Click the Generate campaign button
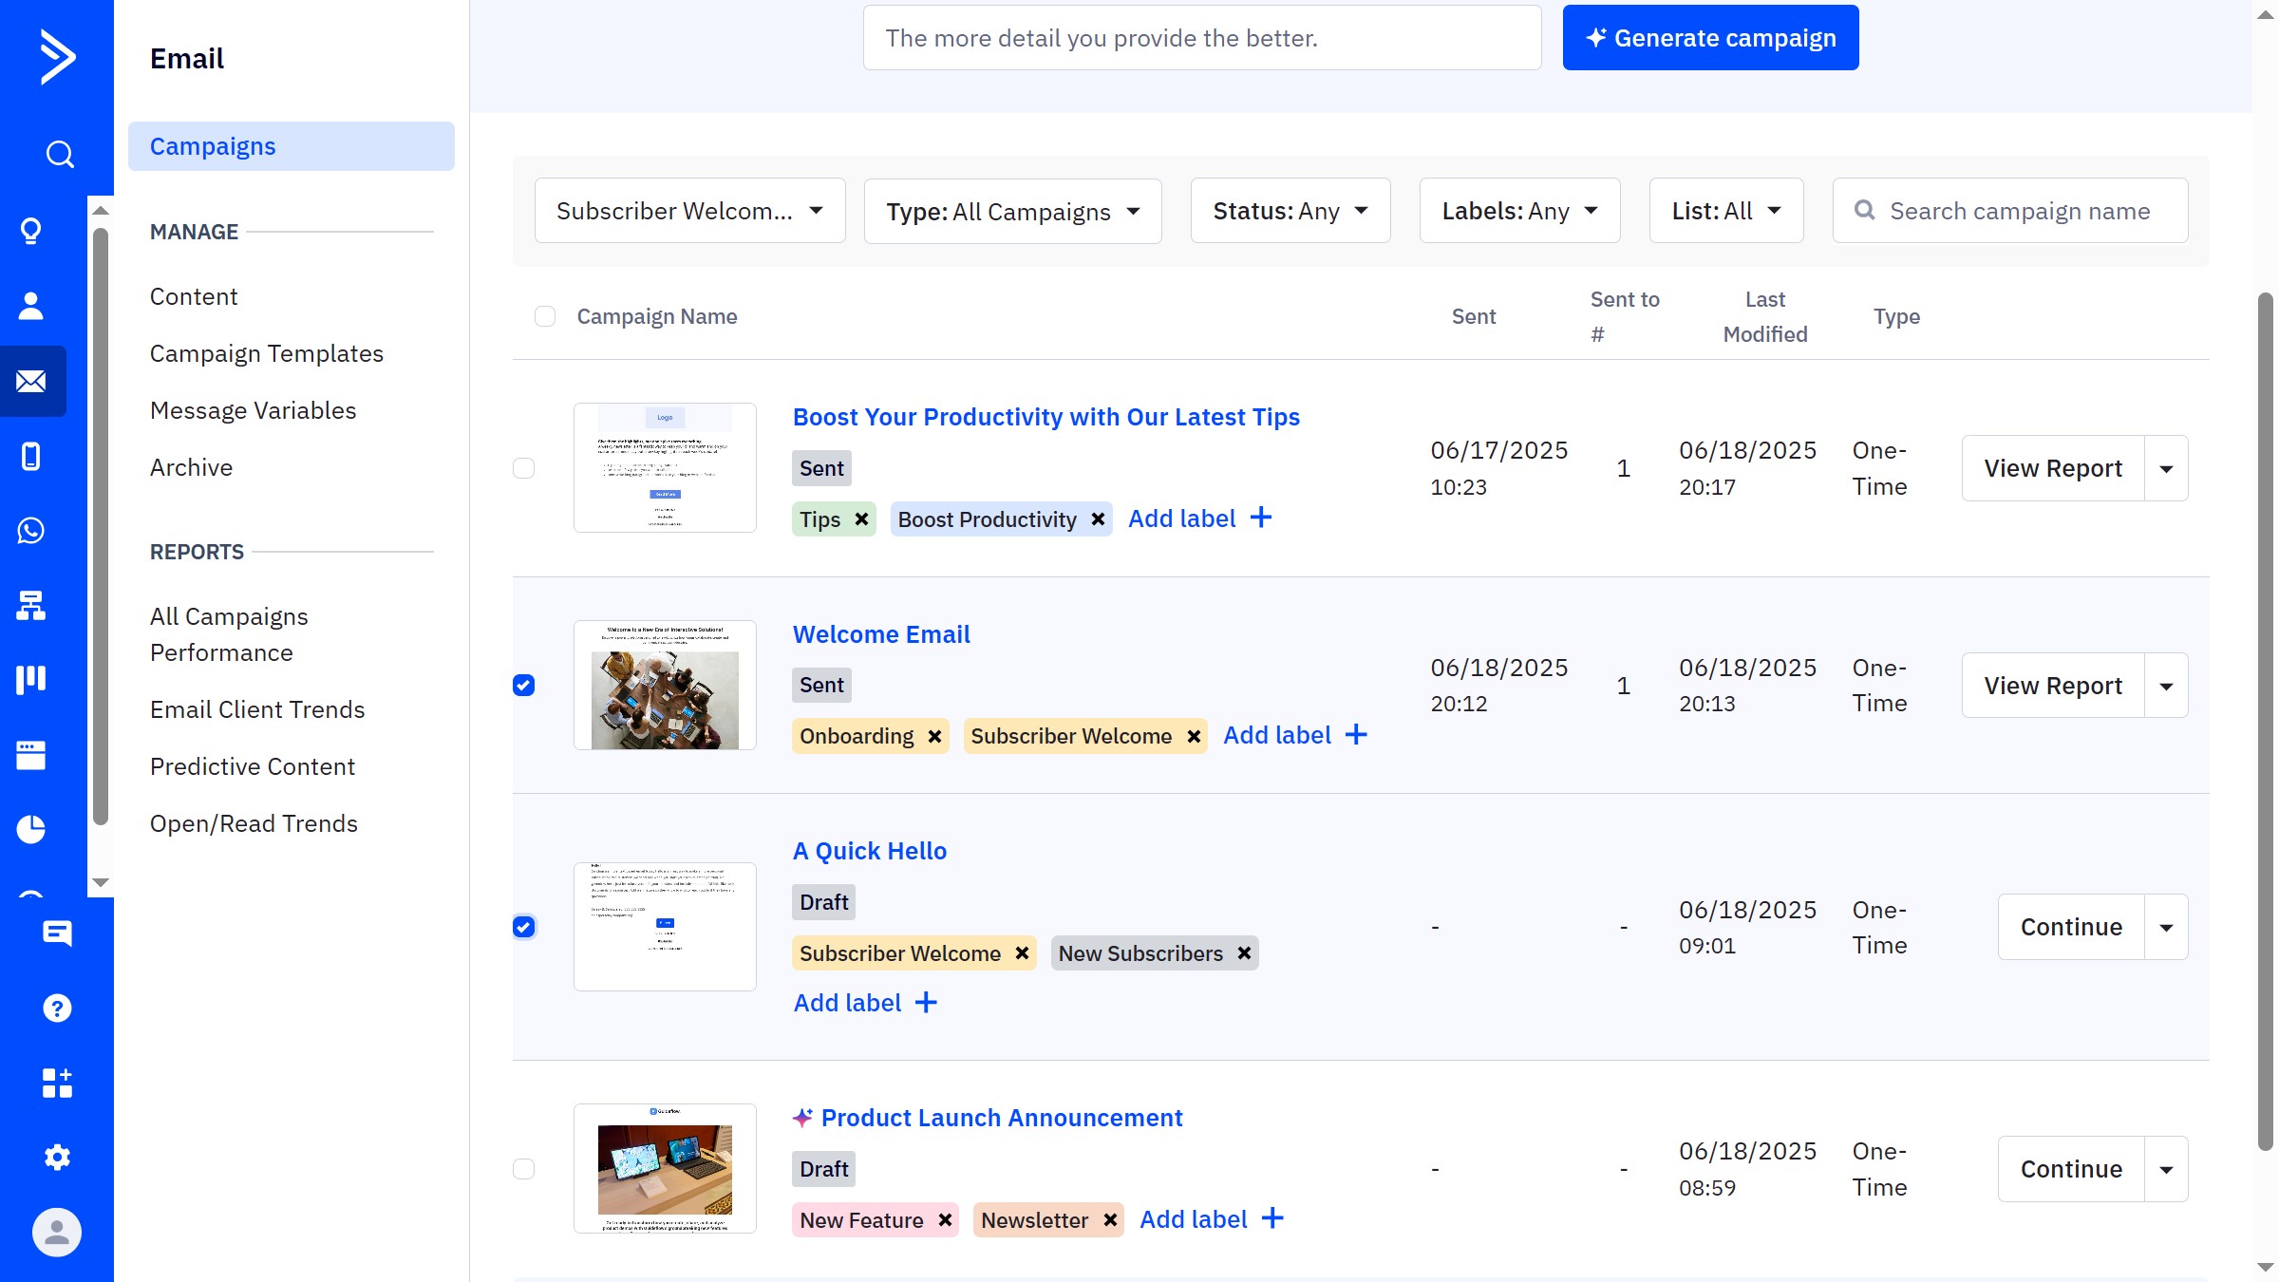 coord(1710,38)
